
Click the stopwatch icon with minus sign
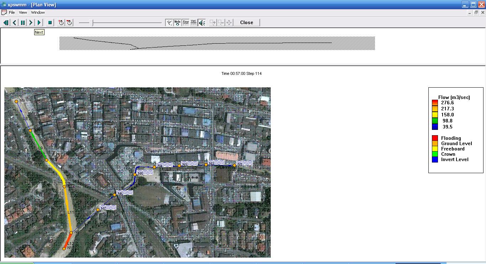pyautogui.click(x=69, y=23)
